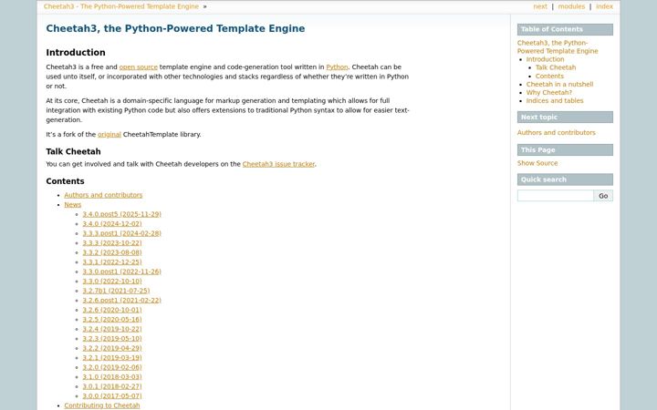The height and width of the screenshot is (410, 657).
Task: Open news entry 3.4.0.post5 (2025-11-29)
Action: tap(121, 214)
